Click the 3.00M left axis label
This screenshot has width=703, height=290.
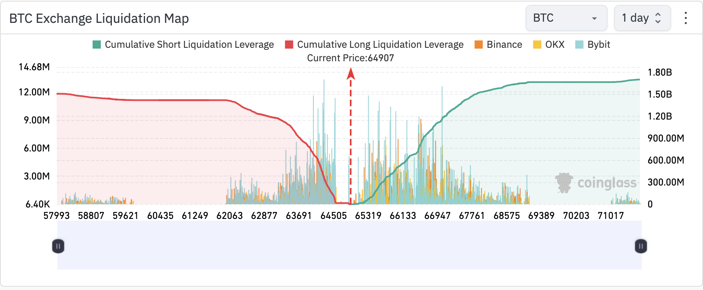[x=37, y=176]
